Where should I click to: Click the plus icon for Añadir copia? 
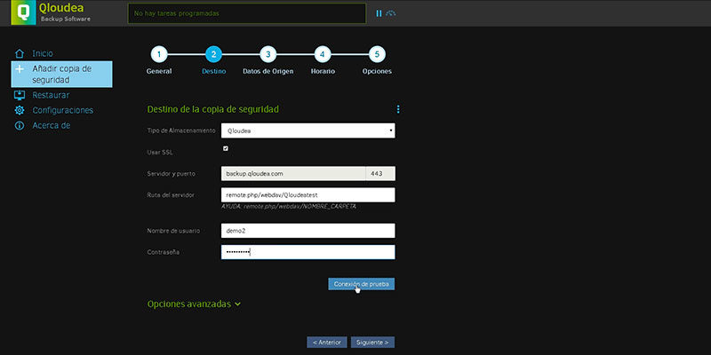click(x=20, y=69)
